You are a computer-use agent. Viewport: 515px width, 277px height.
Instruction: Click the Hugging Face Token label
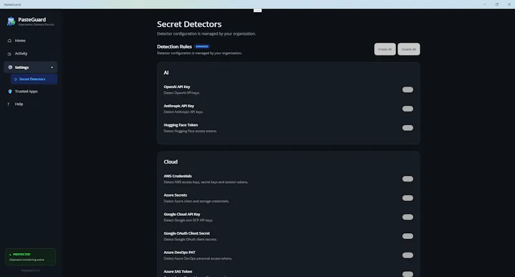pyautogui.click(x=181, y=125)
